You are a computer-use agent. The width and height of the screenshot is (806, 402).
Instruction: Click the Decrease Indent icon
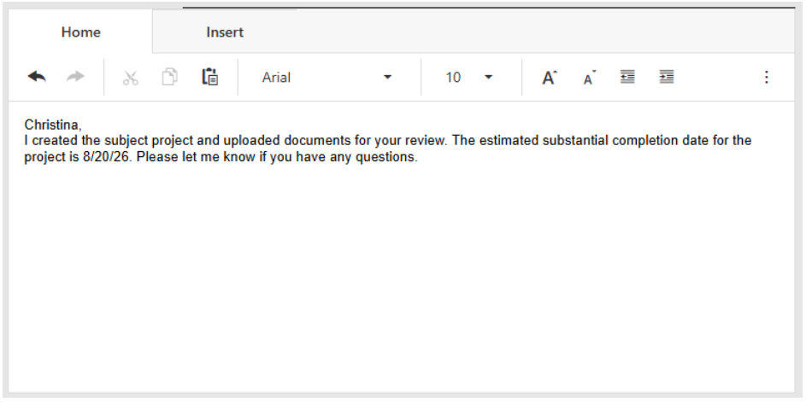(x=627, y=77)
